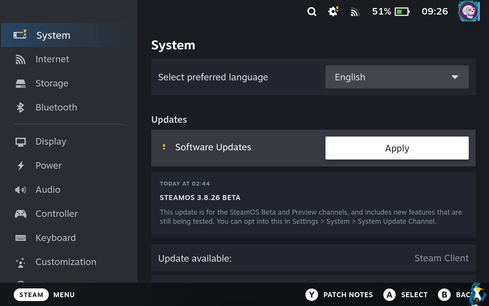Viewport: 489px width, 306px height.
Task: Click the Power lightning bolt icon
Action: click(x=21, y=166)
